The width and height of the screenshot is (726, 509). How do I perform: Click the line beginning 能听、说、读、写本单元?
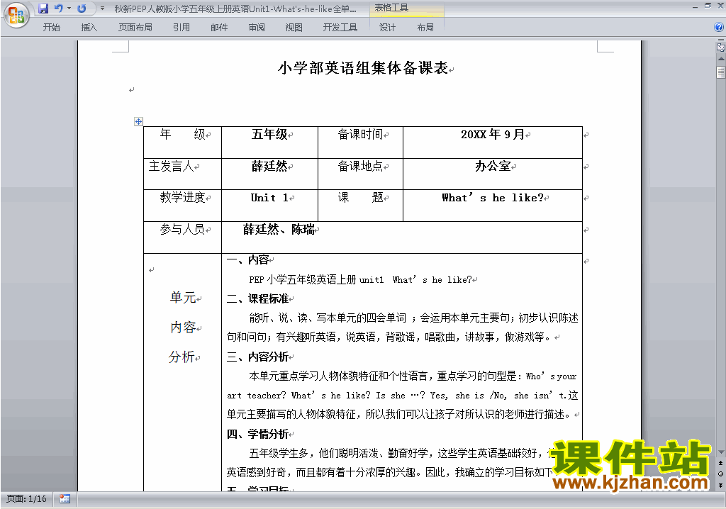tap(413, 318)
